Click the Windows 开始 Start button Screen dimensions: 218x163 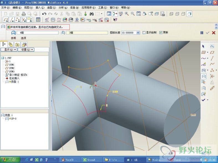[10, 160]
